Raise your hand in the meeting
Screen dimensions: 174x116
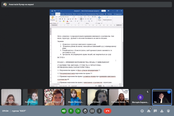(x=85, y=111)
